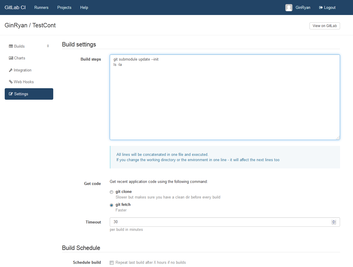Image resolution: width=353 pixels, height=267 pixels.
Task: Click the 'ls -la' line in build steps
Action: pos(118,64)
